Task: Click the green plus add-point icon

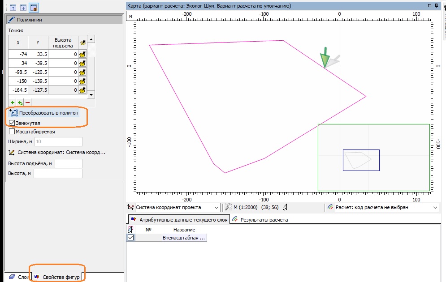Action: pos(13,103)
